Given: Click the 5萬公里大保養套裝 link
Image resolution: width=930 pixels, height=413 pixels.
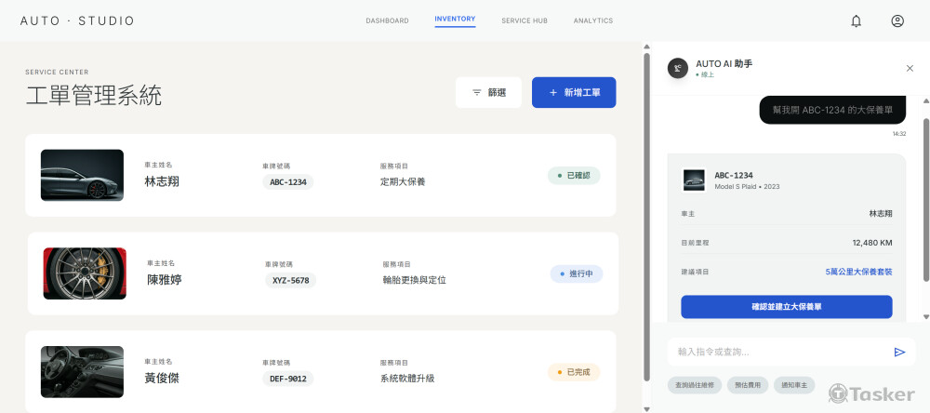Looking at the screenshot, I should click(858, 272).
